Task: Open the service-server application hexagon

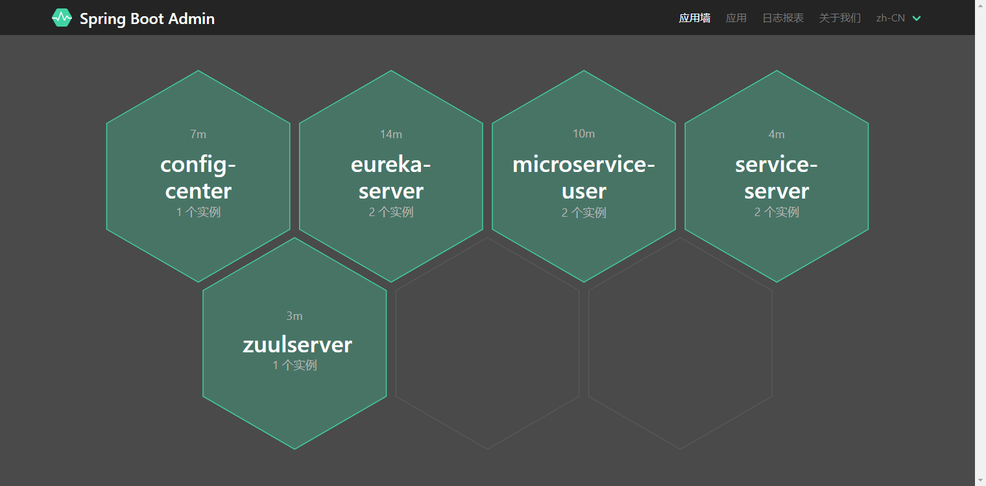Action: click(x=776, y=176)
